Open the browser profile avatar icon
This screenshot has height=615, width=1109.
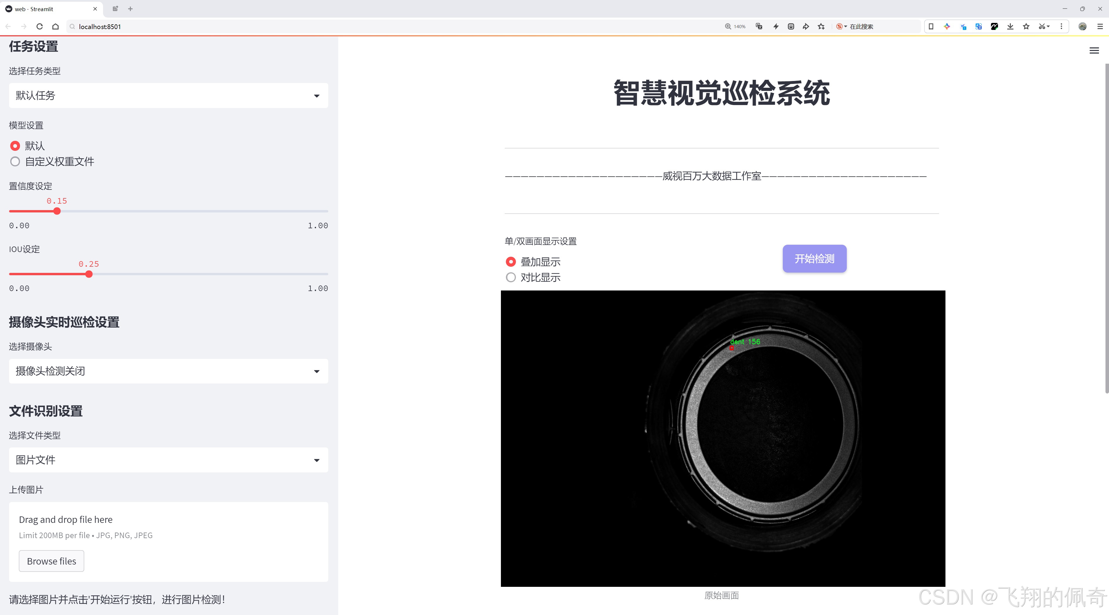tap(1083, 26)
